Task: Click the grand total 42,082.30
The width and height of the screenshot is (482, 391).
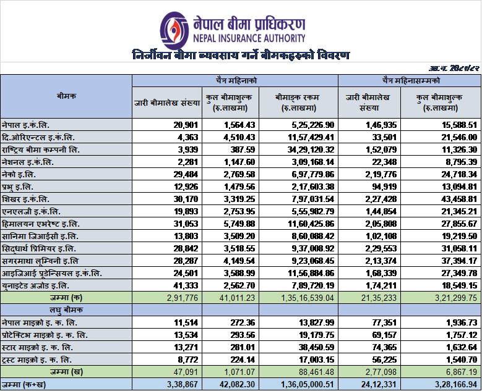Action: click(x=237, y=385)
